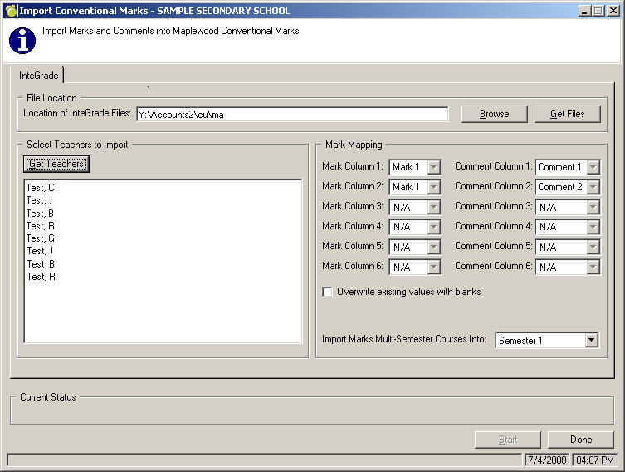
Task: Enable Overwrite existing values with blanks
Action: 328,293
